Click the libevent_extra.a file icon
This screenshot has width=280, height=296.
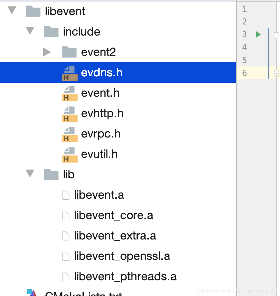[x=66, y=236]
